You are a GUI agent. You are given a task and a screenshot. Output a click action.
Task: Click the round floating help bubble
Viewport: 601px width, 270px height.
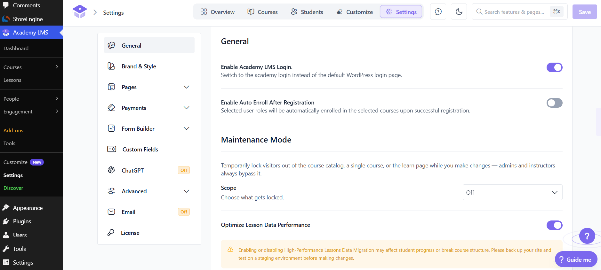click(587, 236)
